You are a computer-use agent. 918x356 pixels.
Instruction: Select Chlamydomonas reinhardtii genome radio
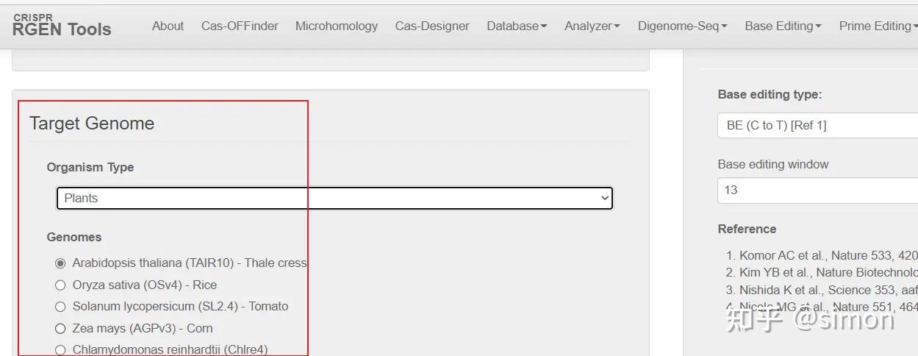click(x=60, y=350)
